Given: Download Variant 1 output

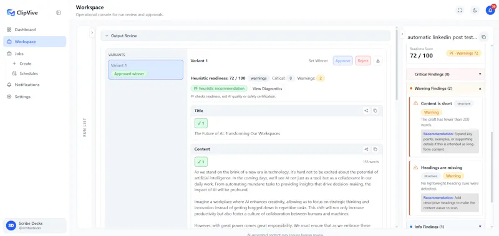Looking at the screenshot, I should [x=378, y=60].
